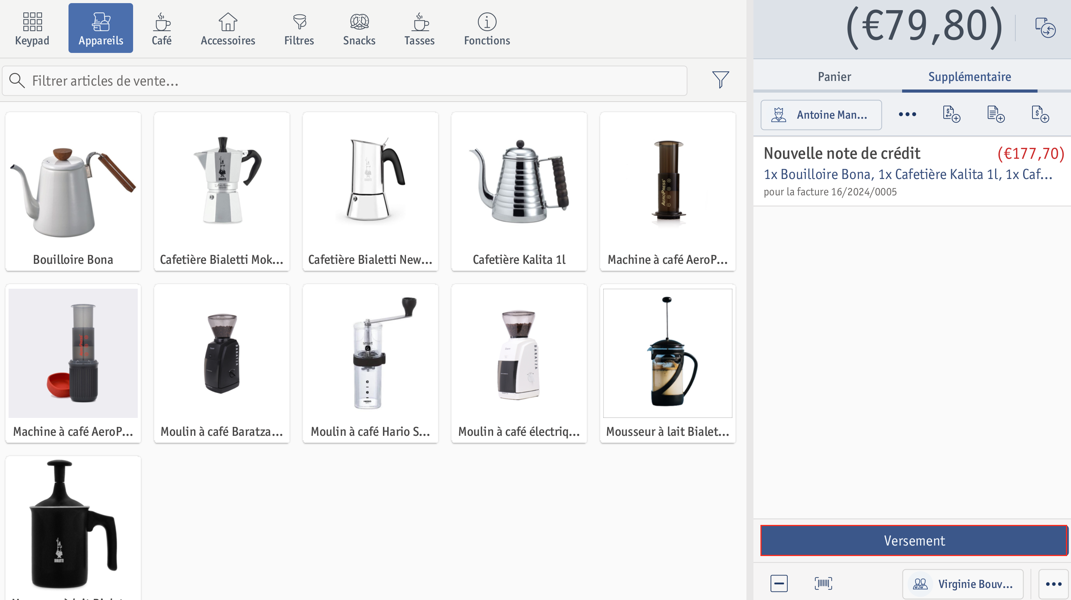The width and height of the screenshot is (1071, 600).
Task: Click the add text document icon
Action: (996, 114)
